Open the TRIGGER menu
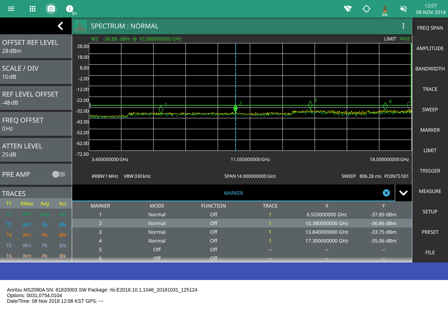The width and height of the screenshot is (448, 315). [x=430, y=171]
